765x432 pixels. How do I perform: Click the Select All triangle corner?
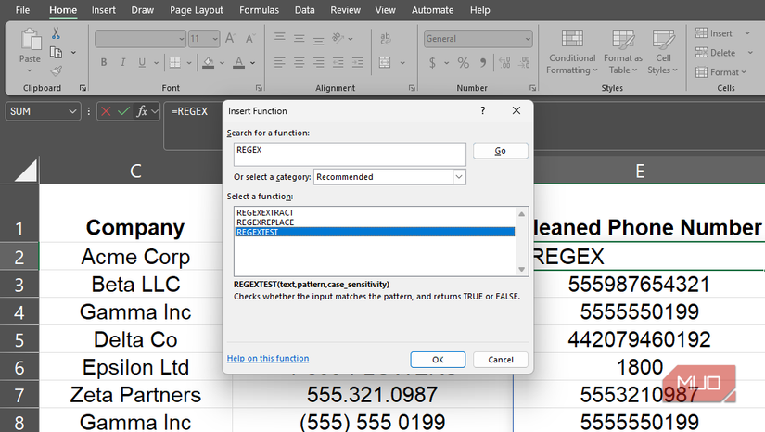pyautogui.click(x=24, y=171)
